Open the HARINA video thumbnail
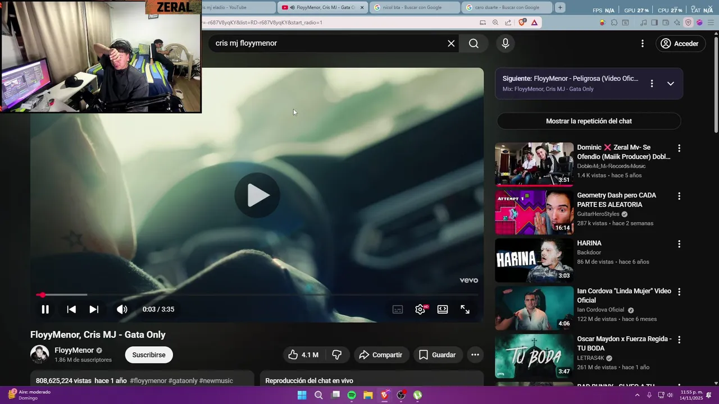This screenshot has width=719, height=404. point(534,260)
